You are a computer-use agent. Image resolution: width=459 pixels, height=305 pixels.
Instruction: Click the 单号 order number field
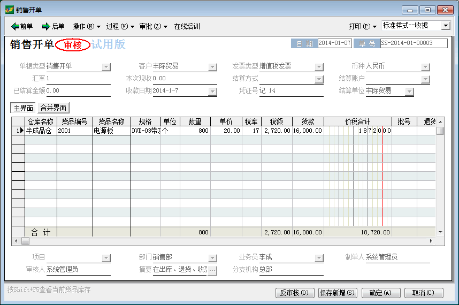(414, 43)
